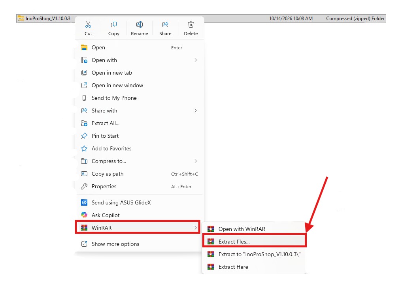This screenshot has width=402, height=283.
Task: Click the ASUS GlideX icon
Action: pyautogui.click(x=84, y=202)
